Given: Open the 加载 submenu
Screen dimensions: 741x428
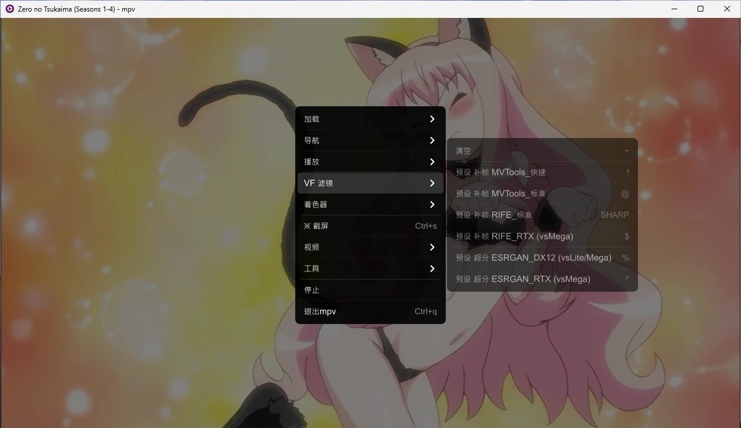Looking at the screenshot, I should [x=370, y=119].
